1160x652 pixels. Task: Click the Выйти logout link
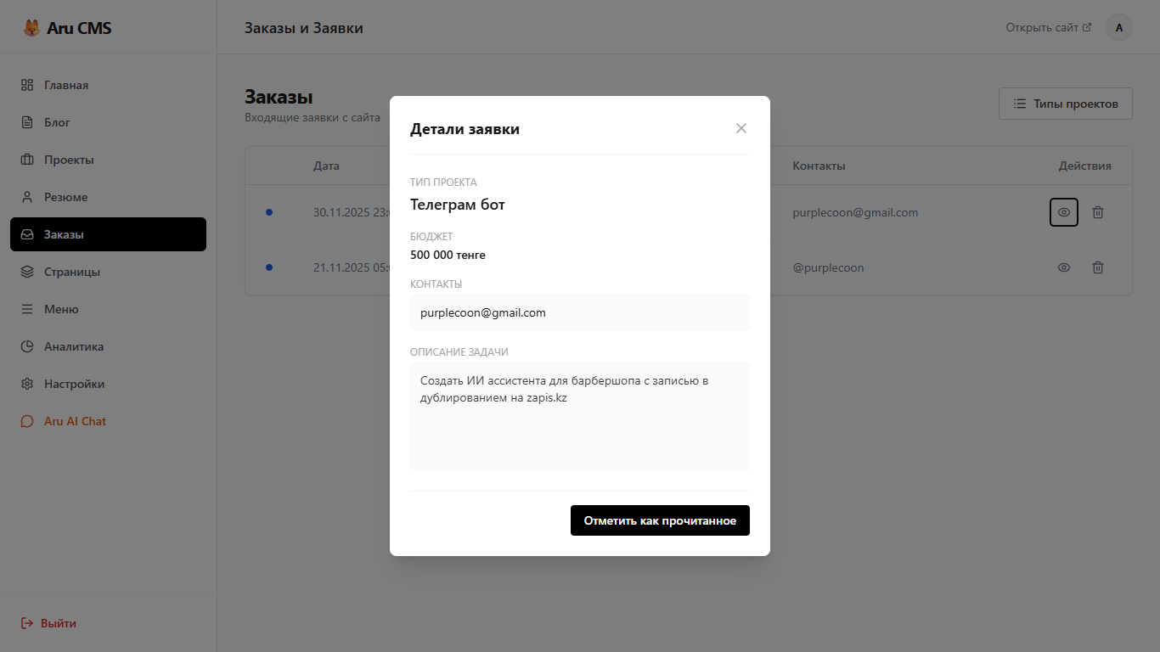point(58,623)
